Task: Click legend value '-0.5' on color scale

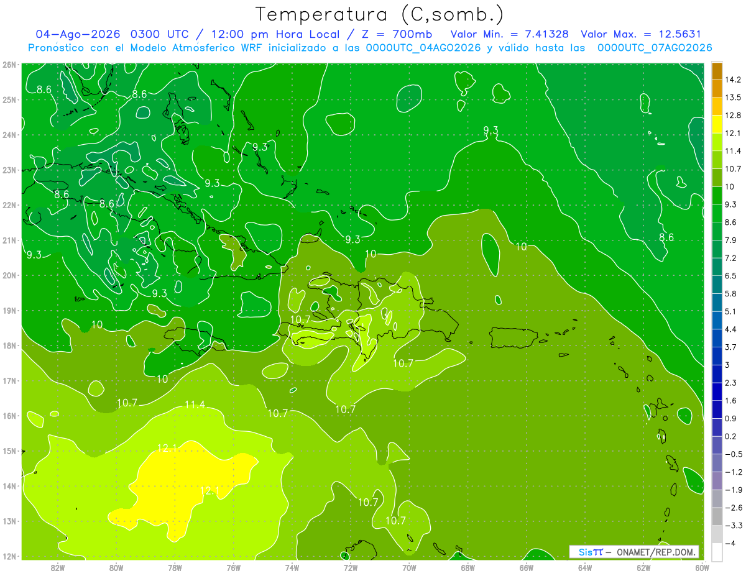Action: coord(733,454)
